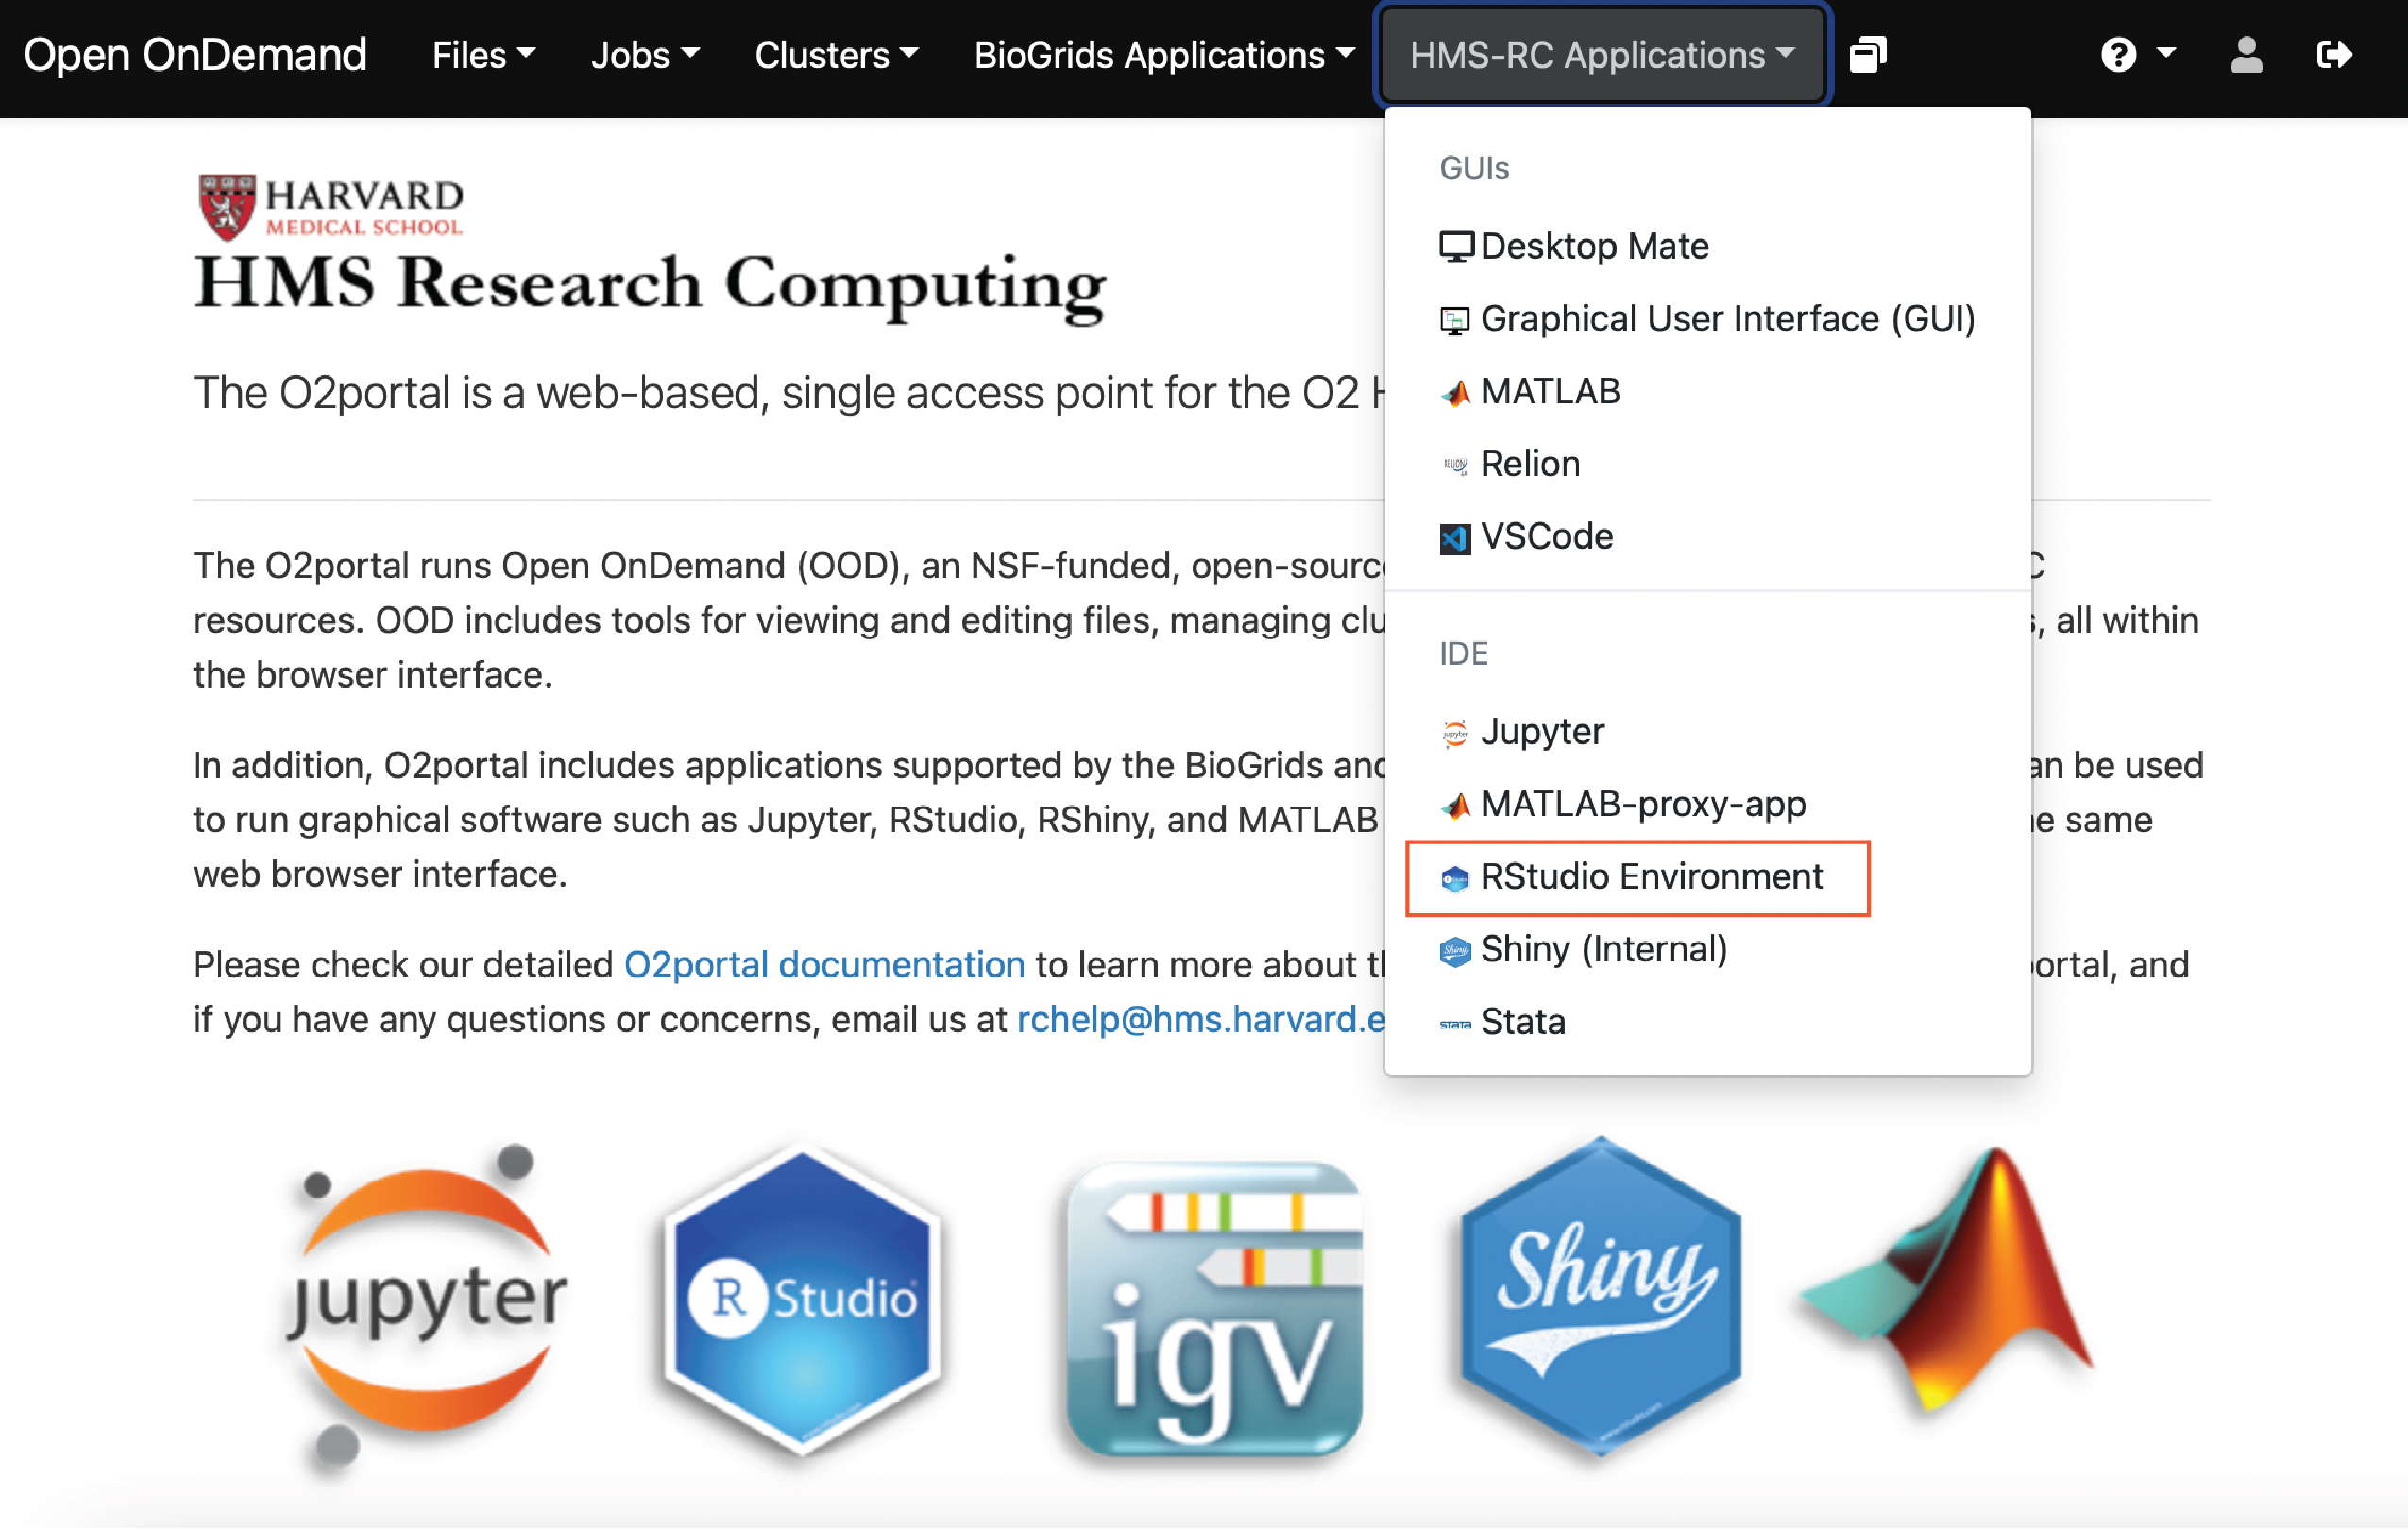This screenshot has height=1529, width=2408.
Task: Choose MATLAB-proxy-app menu item
Action: (1643, 804)
